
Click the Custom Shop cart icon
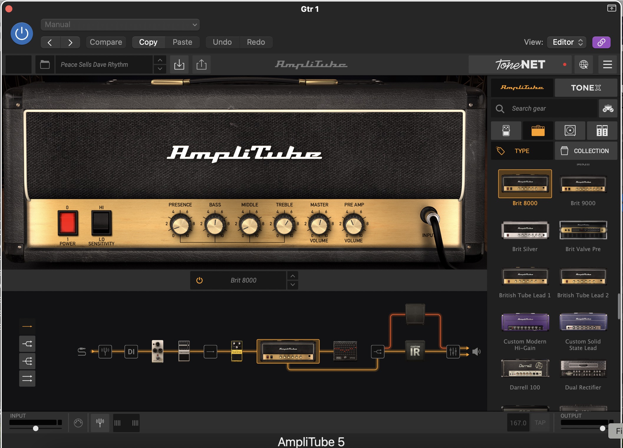pyautogui.click(x=608, y=108)
